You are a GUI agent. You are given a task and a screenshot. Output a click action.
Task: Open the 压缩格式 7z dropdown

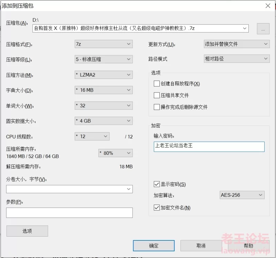point(103,44)
